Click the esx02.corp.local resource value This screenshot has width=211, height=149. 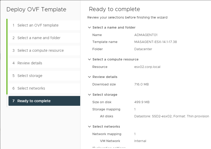click(x=147, y=67)
